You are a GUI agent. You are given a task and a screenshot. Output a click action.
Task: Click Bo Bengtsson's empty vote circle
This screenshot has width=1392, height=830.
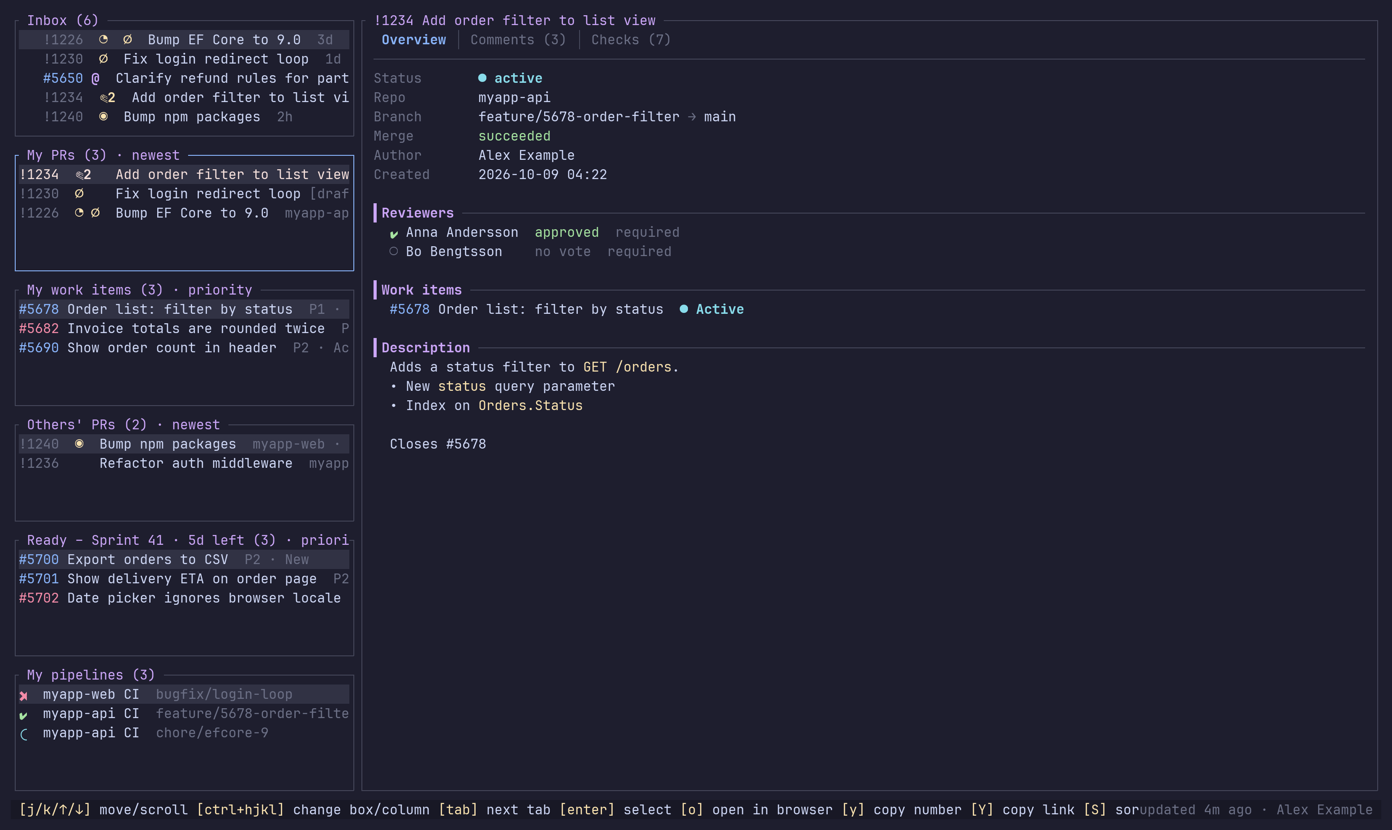[394, 252]
